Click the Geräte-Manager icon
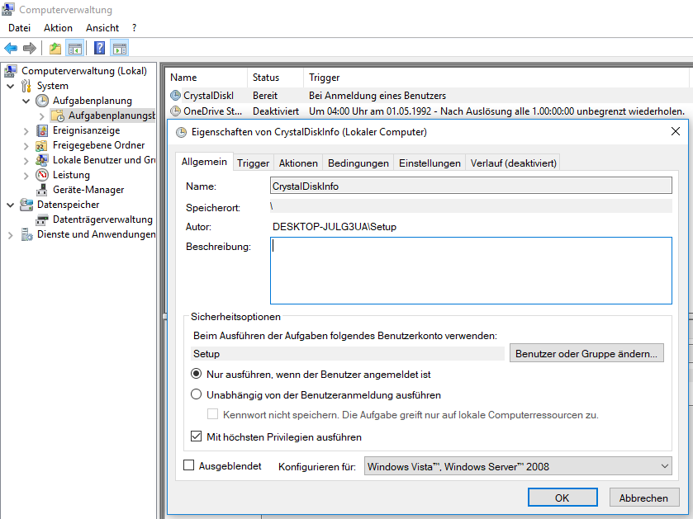This screenshot has height=519, width=693. click(x=42, y=190)
